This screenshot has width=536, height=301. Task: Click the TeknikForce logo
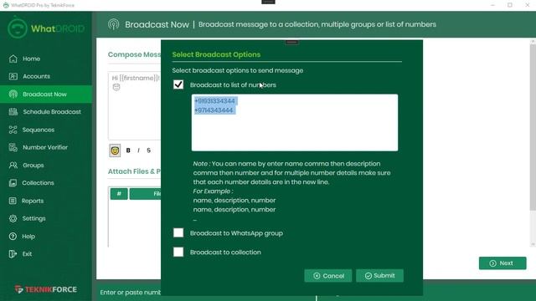[x=46, y=289]
